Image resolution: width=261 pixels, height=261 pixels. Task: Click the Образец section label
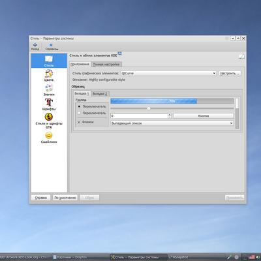[78, 87]
